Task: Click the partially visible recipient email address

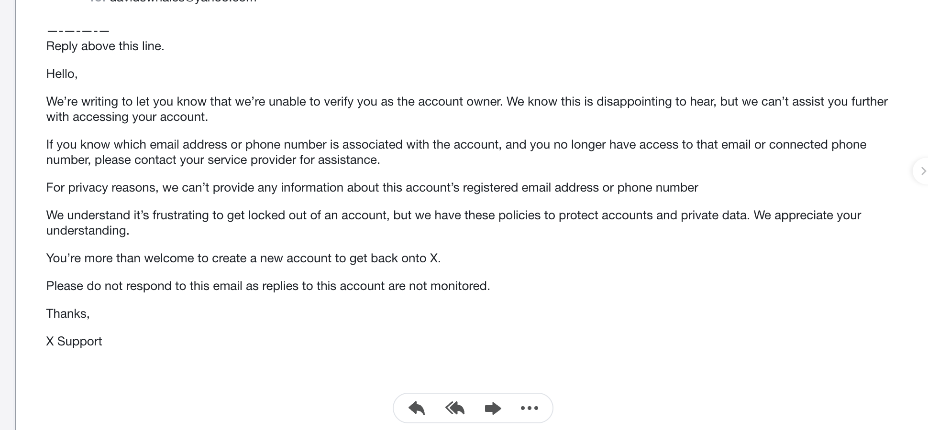Action: pyautogui.click(x=183, y=1)
